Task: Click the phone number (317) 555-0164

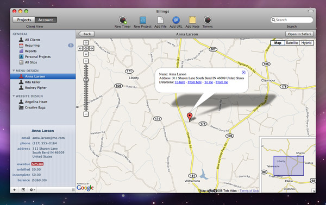Action: point(45,143)
